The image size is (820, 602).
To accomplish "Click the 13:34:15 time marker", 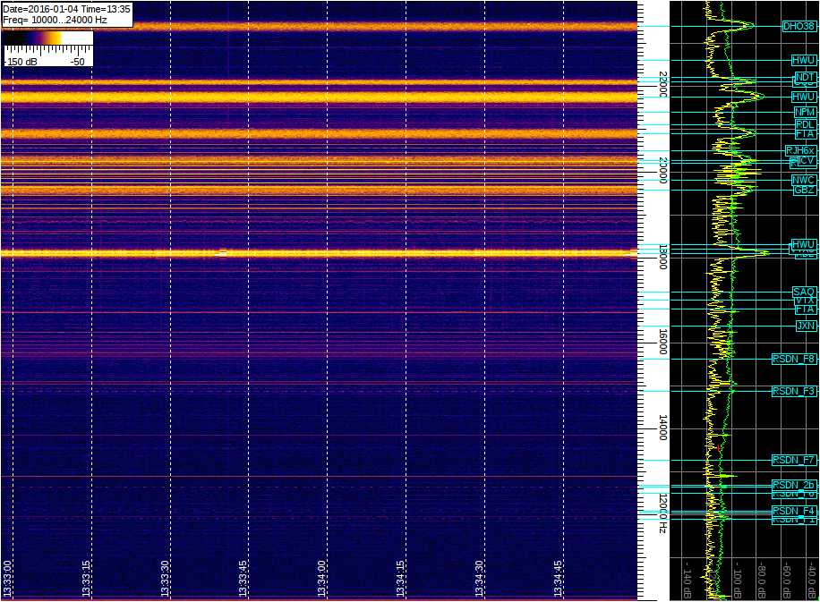I will (x=400, y=578).
